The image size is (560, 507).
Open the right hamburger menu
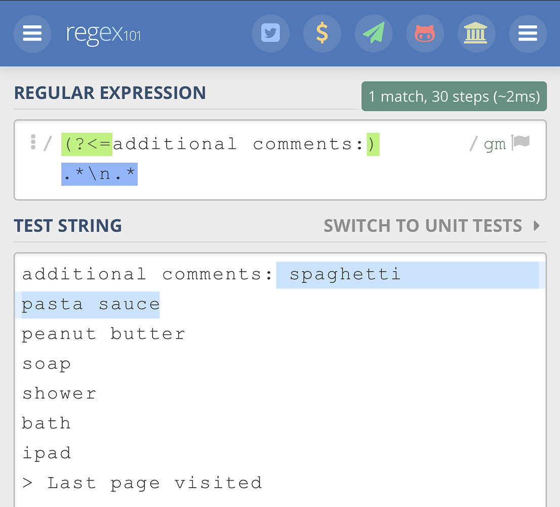coord(528,33)
